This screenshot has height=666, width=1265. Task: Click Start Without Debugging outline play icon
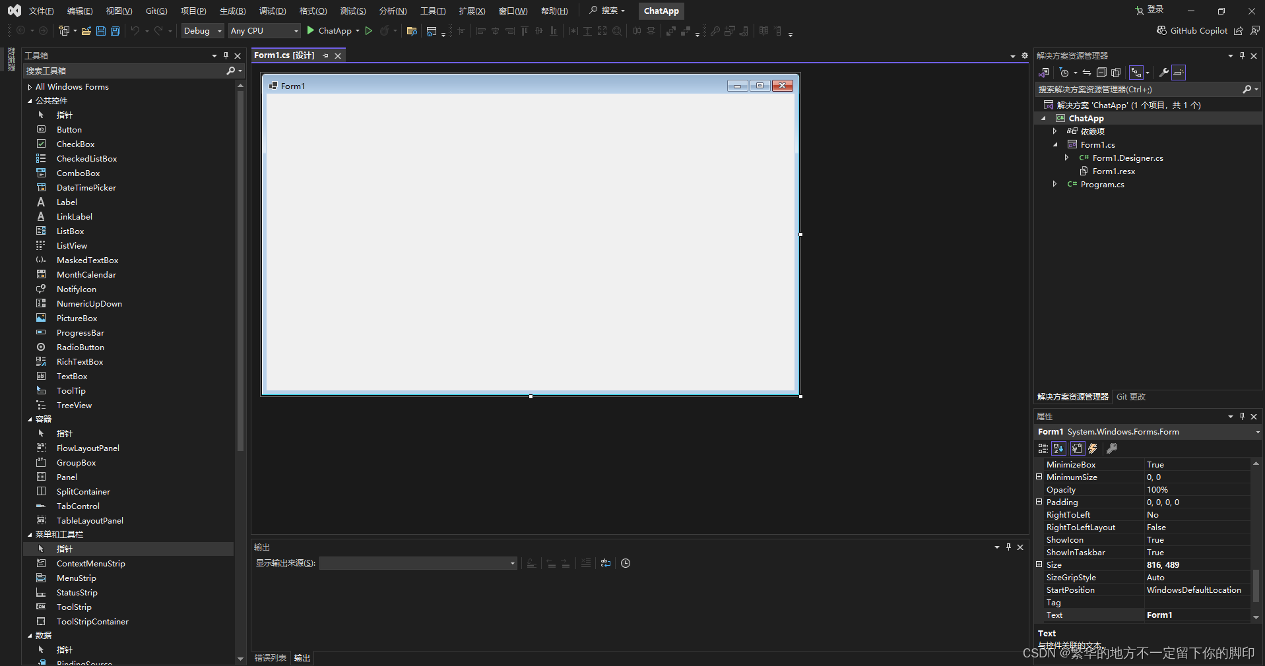point(369,30)
